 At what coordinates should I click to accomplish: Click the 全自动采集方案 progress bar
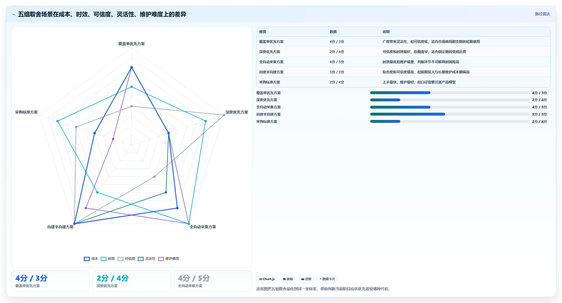(x=450, y=107)
